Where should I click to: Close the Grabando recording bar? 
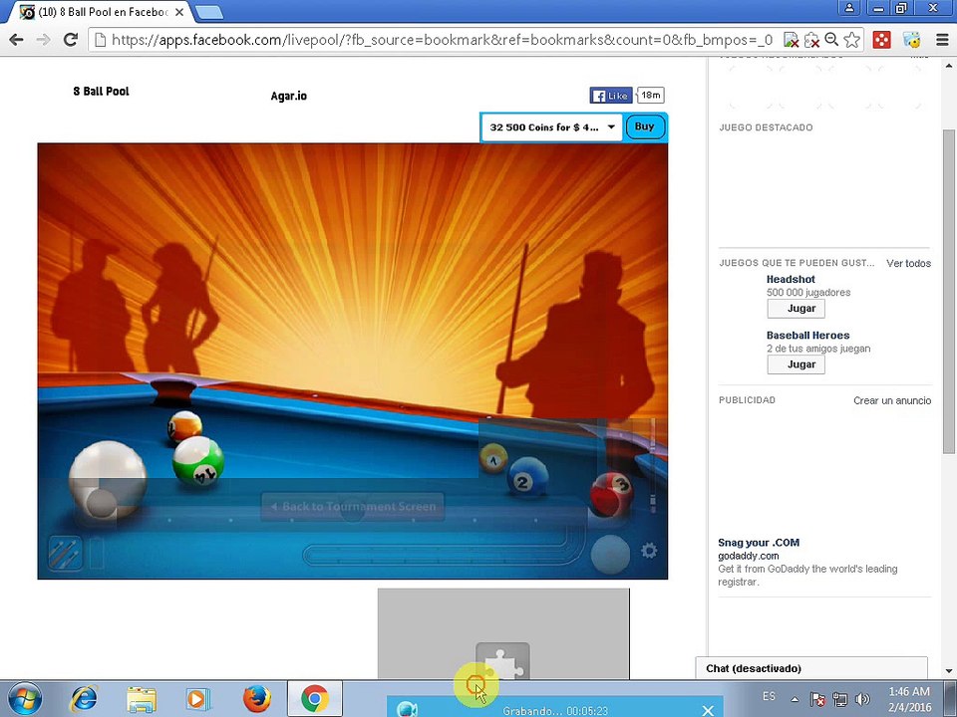pos(708,710)
